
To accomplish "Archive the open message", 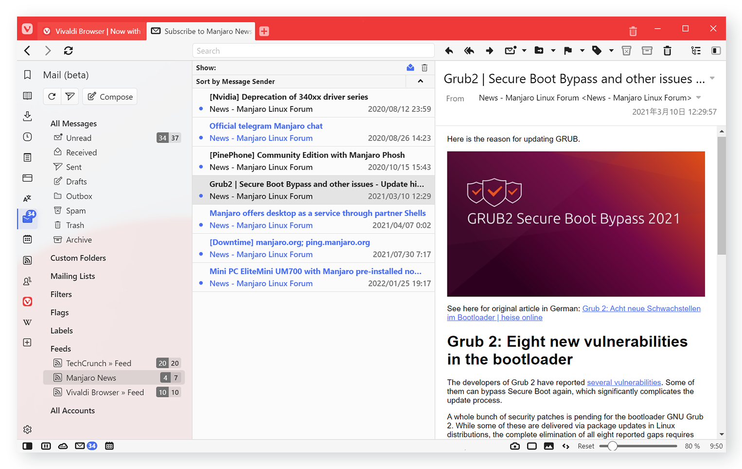I will coord(647,51).
